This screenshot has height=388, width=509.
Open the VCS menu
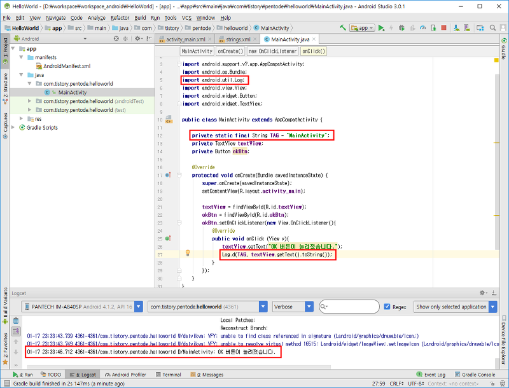186,18
